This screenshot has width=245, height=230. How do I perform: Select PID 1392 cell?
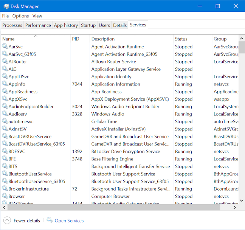coord(77,151)
